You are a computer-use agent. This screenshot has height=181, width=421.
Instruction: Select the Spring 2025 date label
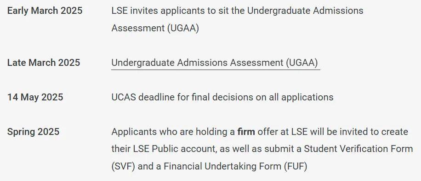click(33, 132)
